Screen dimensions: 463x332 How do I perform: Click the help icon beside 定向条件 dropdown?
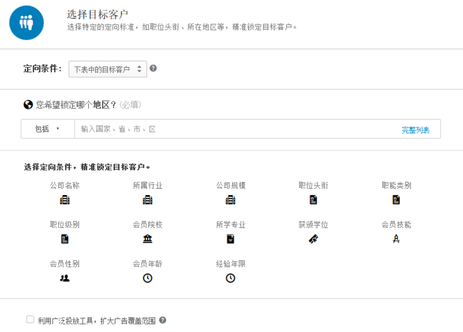click(x=153, y=68)
